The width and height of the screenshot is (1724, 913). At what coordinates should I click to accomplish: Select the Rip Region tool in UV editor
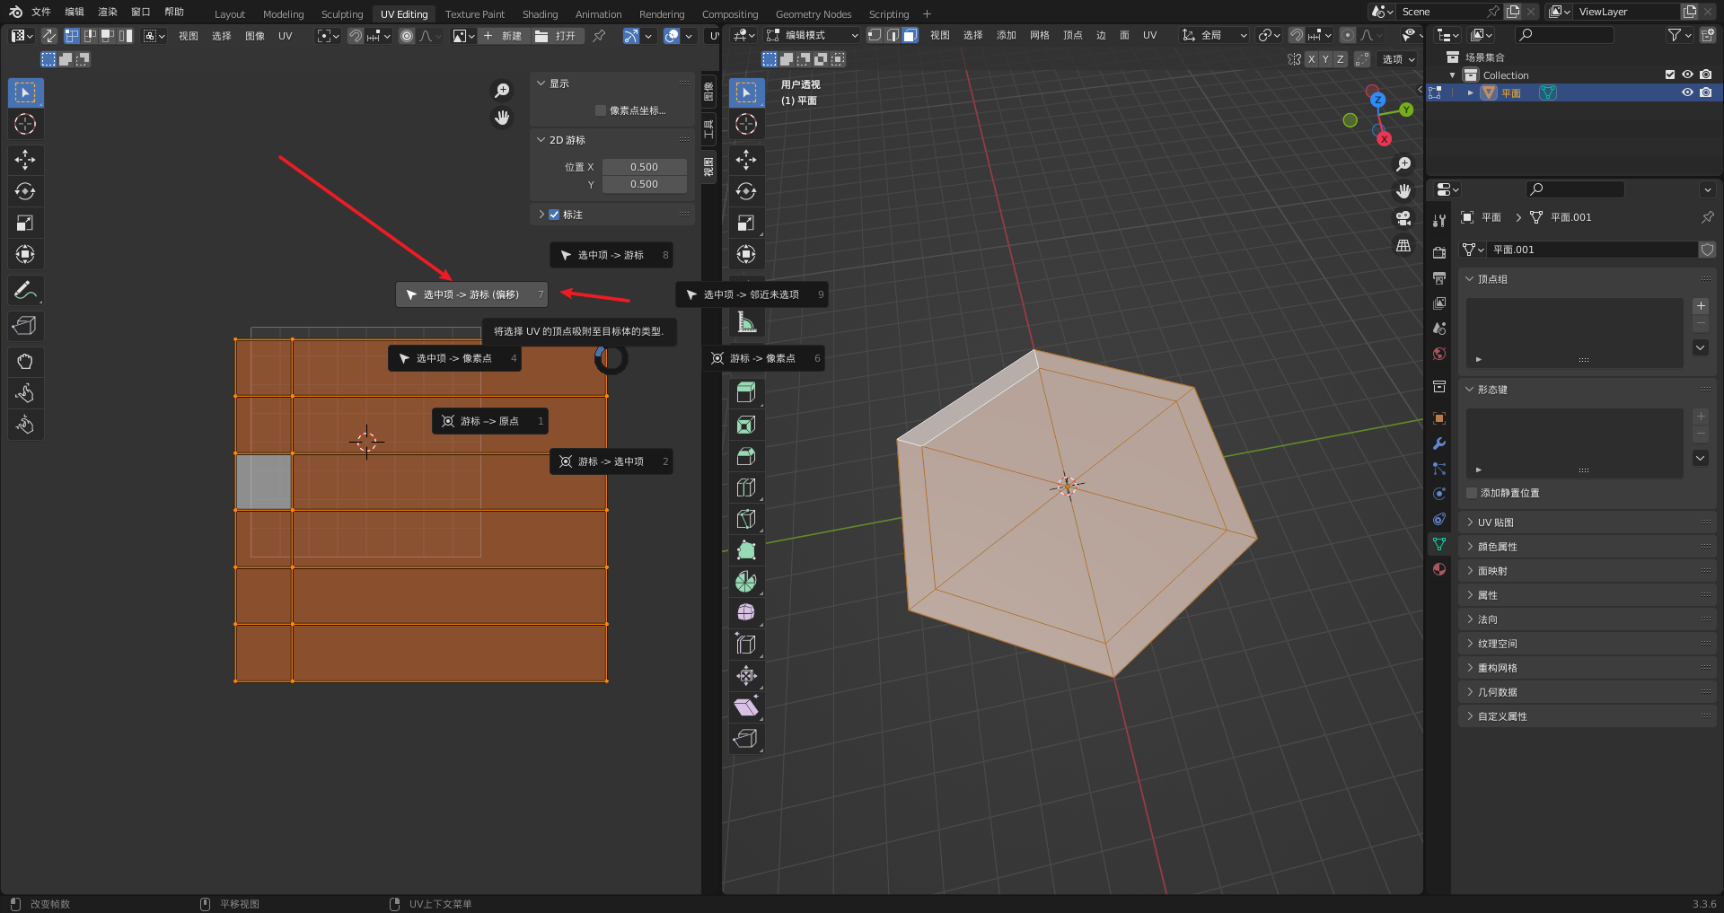pos(25,326)
